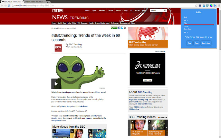Click the rainbow color picker extension icon
The width and height of the screenshot is (221, 138).
pos(211,6)
